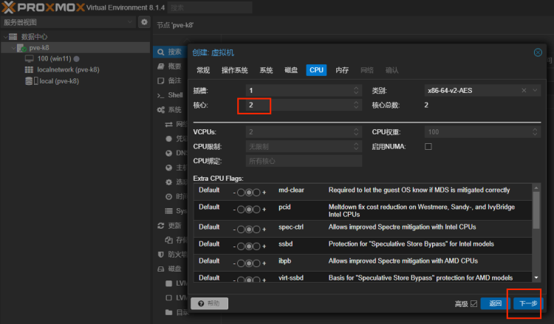
Task: Click the blue Back button
Action: tap(496, 303)
